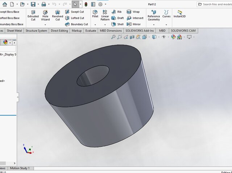The image size is (232, 173).
Task: Choose the Swept Cut command
Action: tap(75, 12)
